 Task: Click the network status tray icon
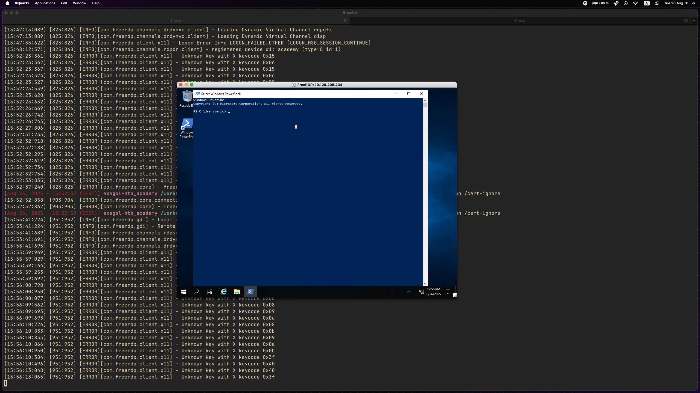421,292
